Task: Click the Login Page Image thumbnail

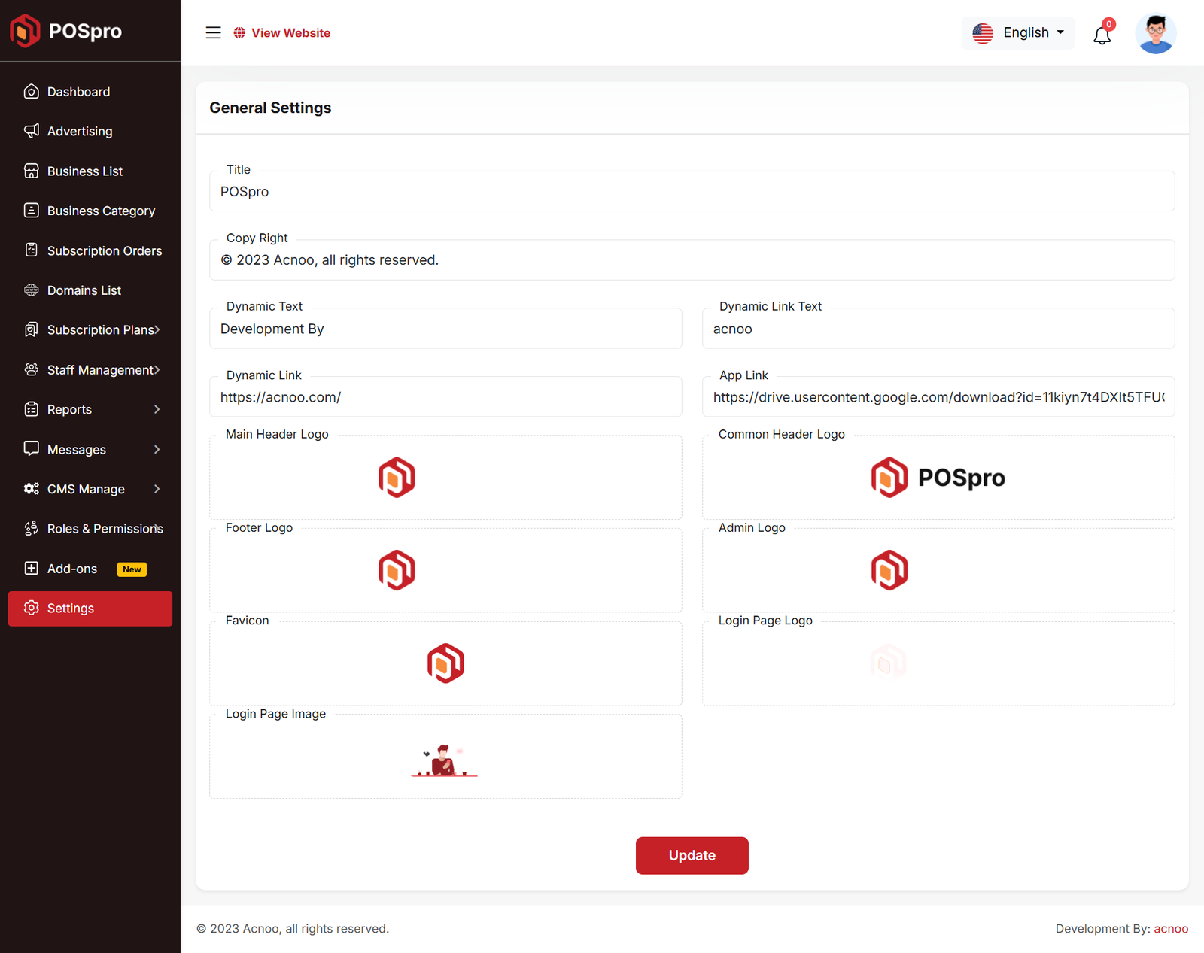Action: pyautogui.click(x=445, y=760)
